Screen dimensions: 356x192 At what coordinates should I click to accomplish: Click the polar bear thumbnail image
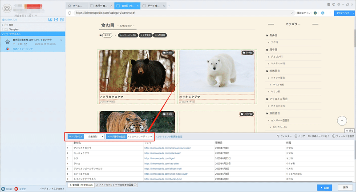point(217,71)
